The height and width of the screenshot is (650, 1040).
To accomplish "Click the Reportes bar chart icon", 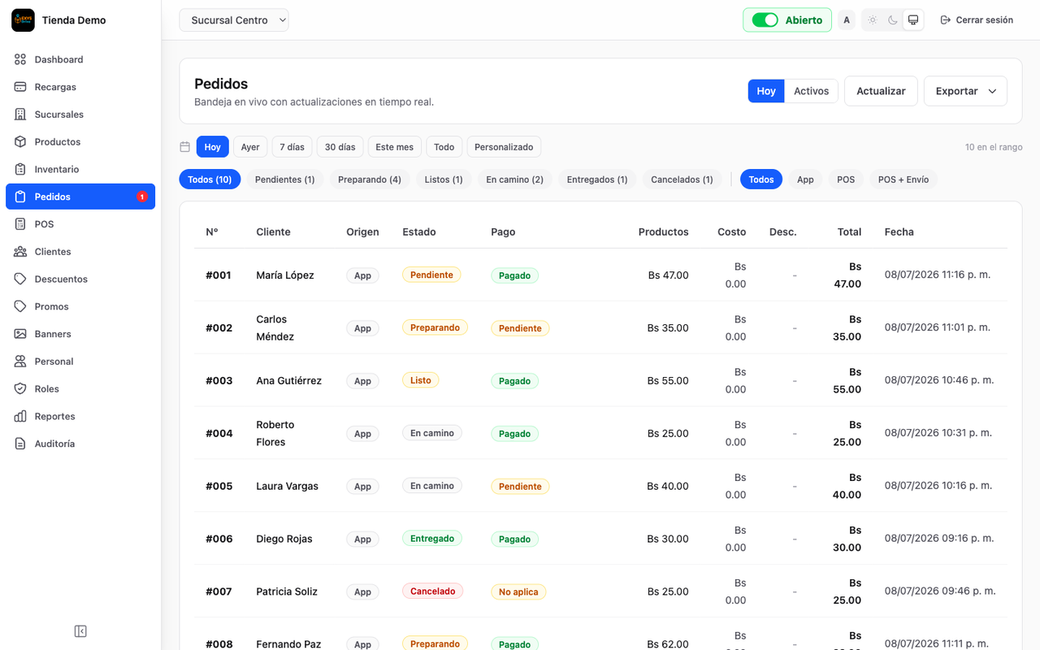I will tap(20, 416).
